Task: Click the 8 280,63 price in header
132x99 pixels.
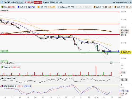Action: coord(29,2)
